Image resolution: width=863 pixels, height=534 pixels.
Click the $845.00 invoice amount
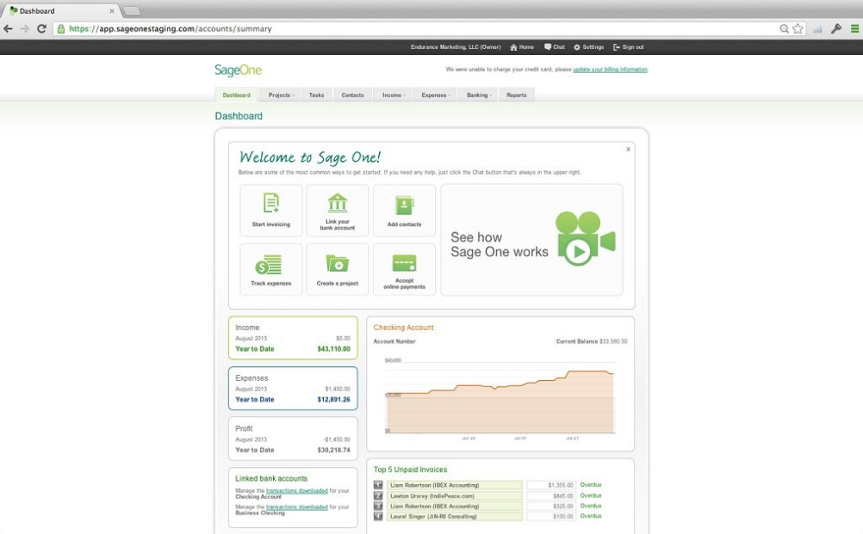coord(563,495)
